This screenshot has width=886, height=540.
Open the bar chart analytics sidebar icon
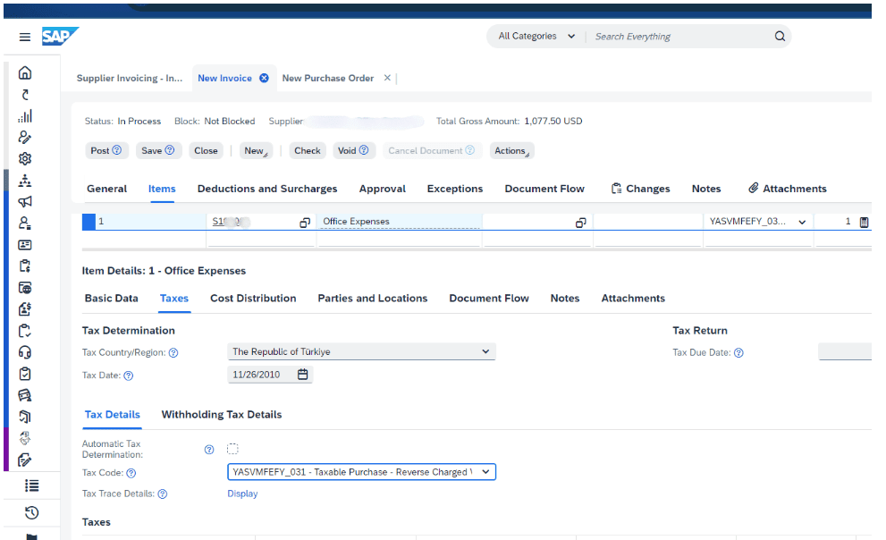pos(25,116)
